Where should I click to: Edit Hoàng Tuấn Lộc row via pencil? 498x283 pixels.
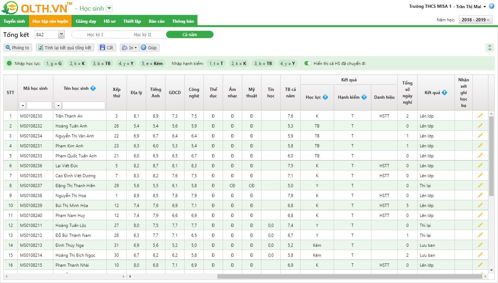tap(480, 225)
